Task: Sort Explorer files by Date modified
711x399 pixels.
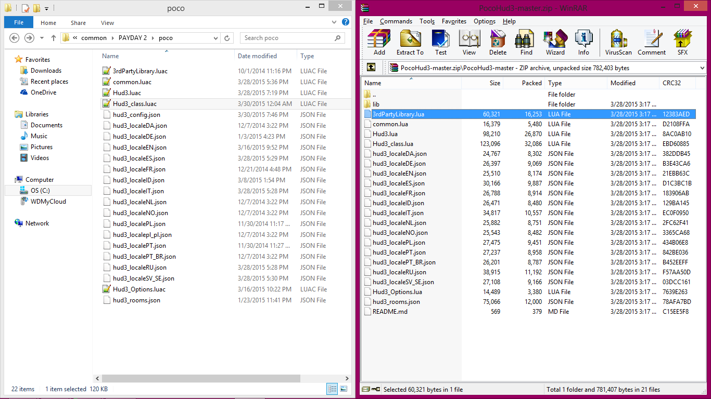Action: (x=265, y=56)
